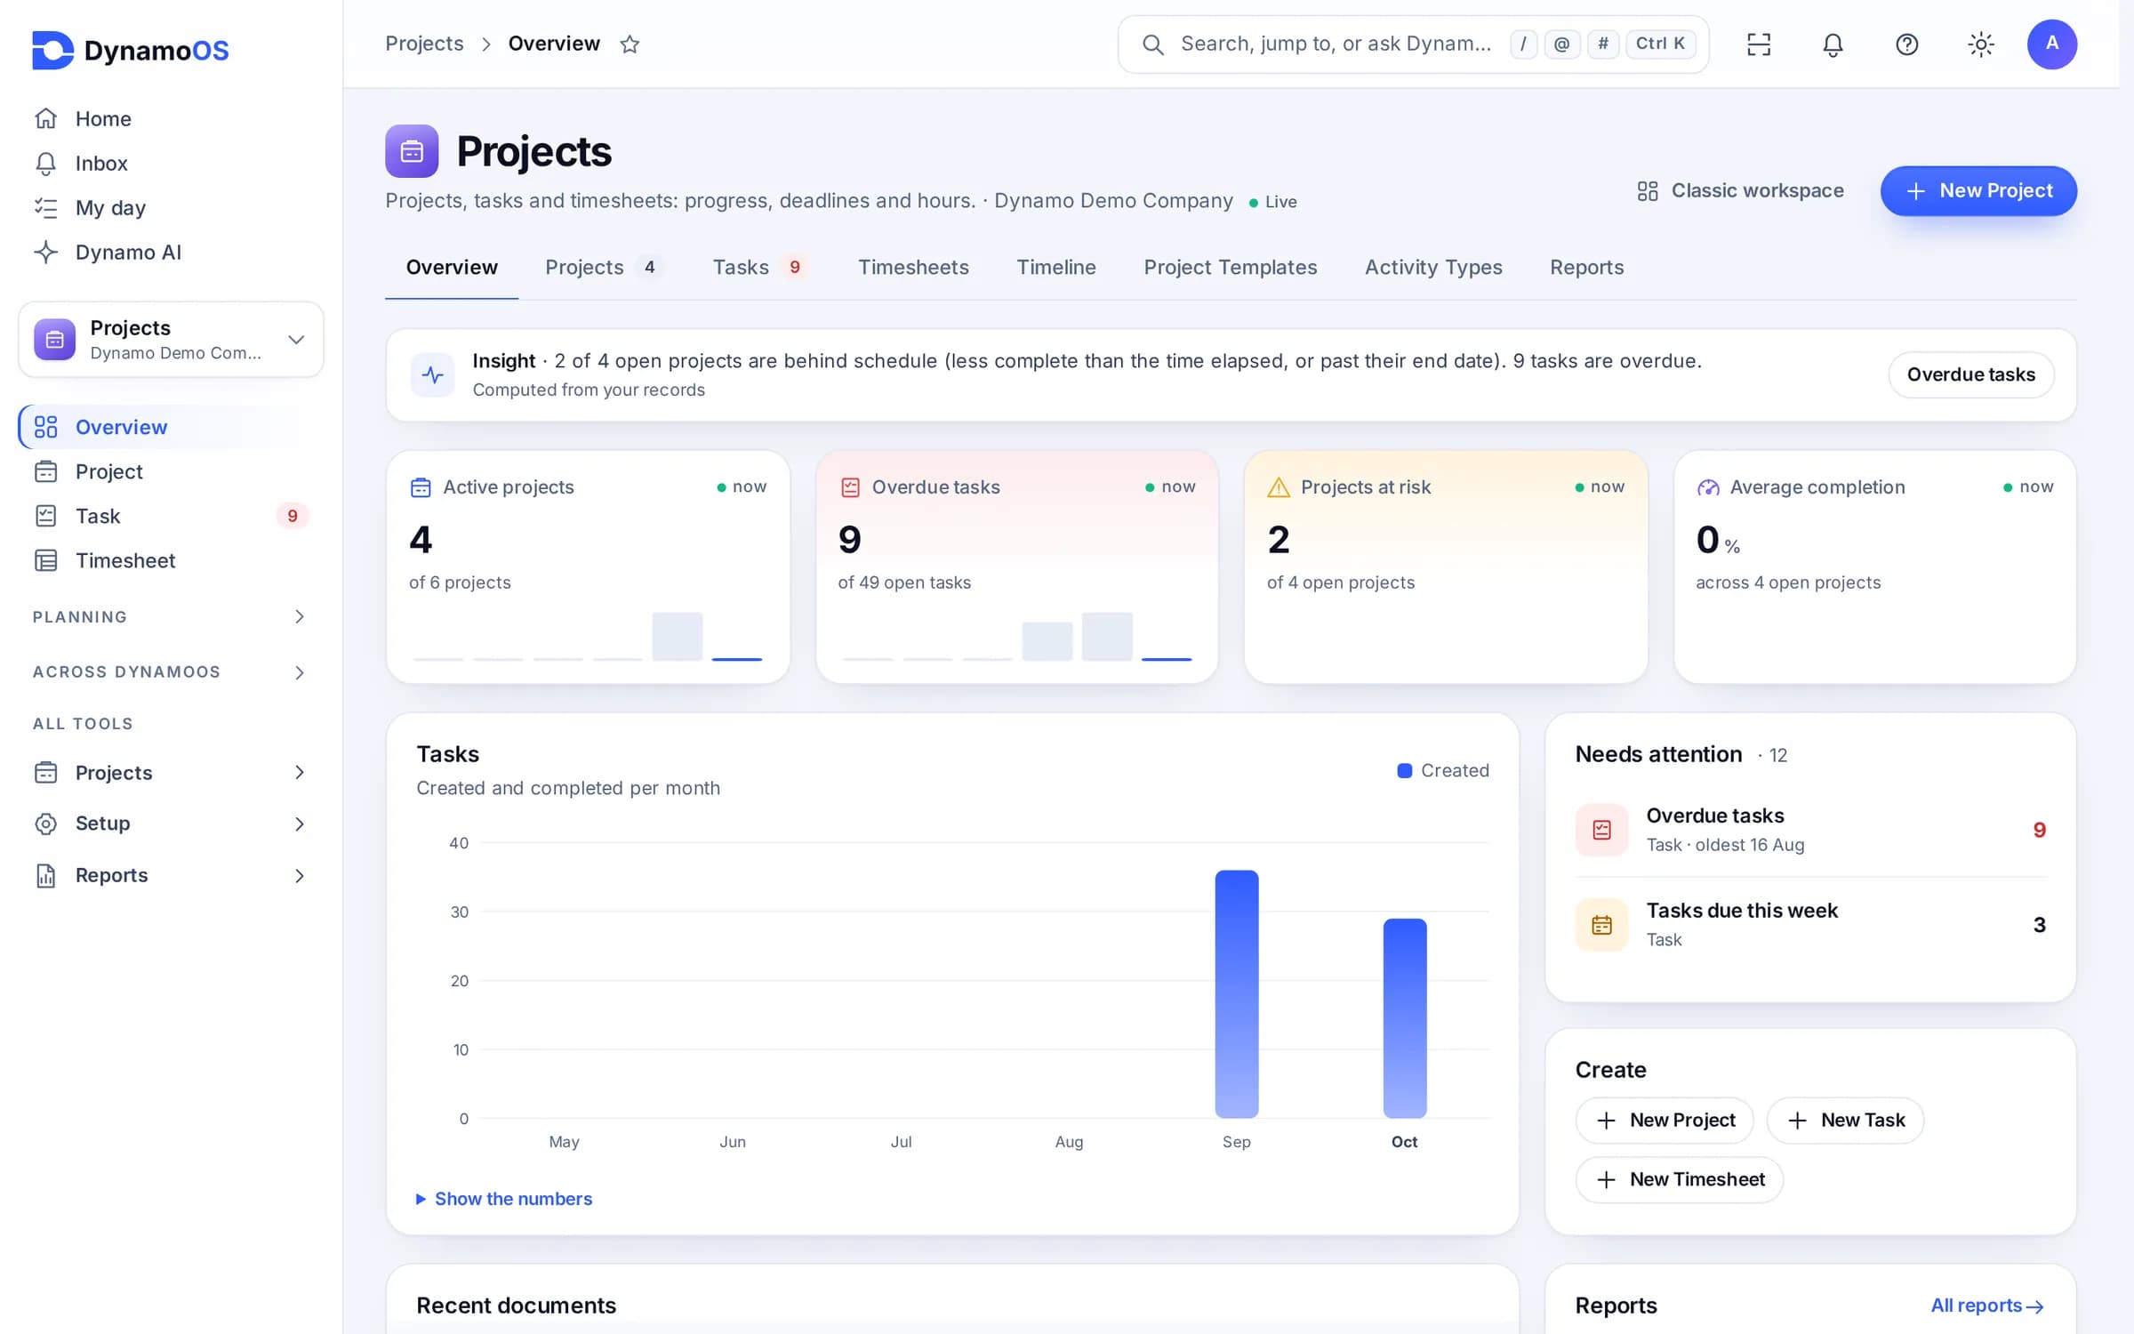Open Tasks due this week row
The height and width of the screenshot is (1334, 2134).
point(1811,925)
